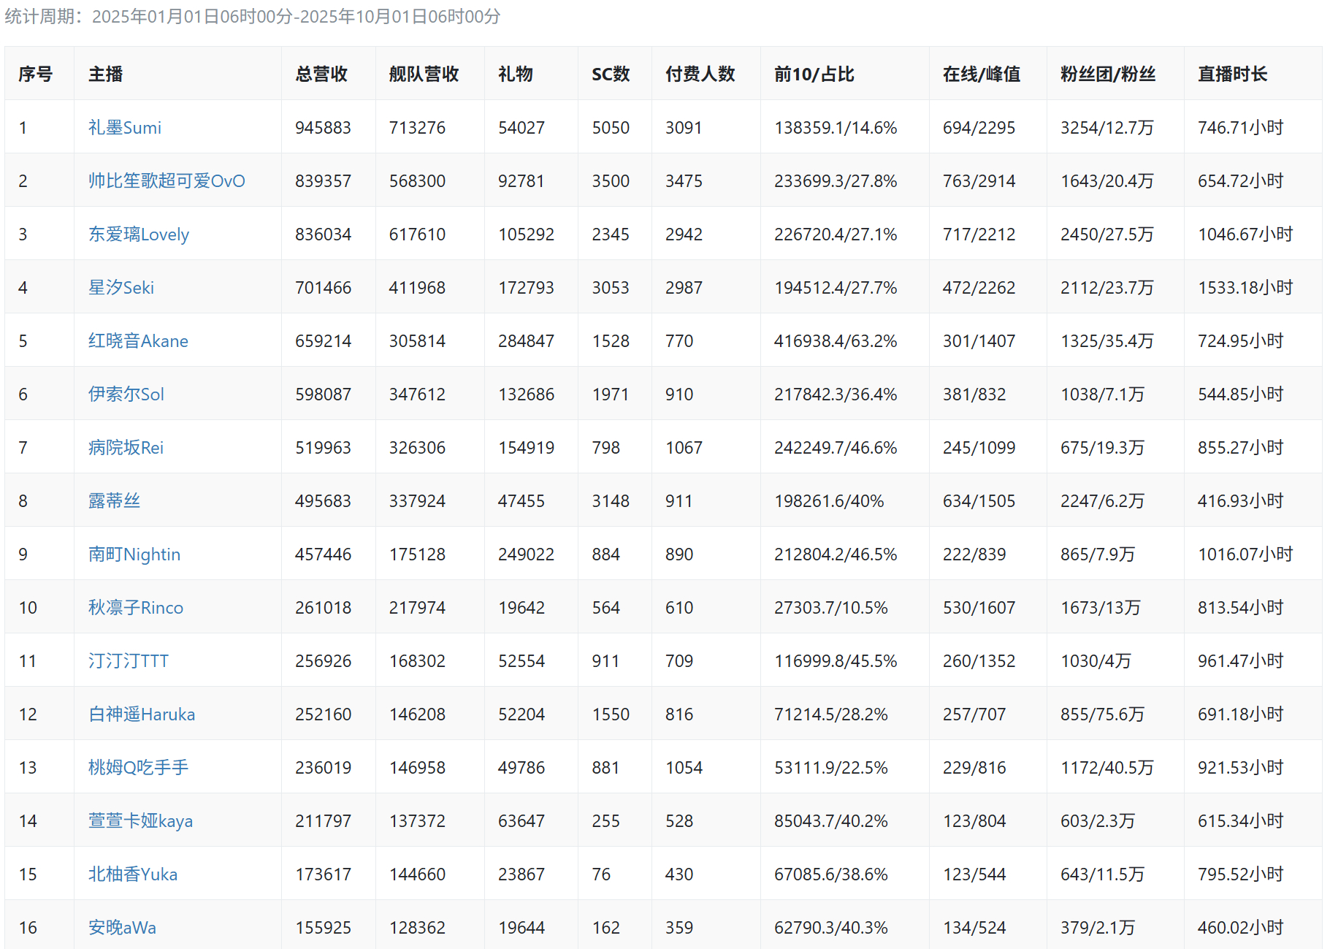Open 白神遥Haruka streamer page
Viewport: 1330px width, 949px height.
(x=141, y=714)
